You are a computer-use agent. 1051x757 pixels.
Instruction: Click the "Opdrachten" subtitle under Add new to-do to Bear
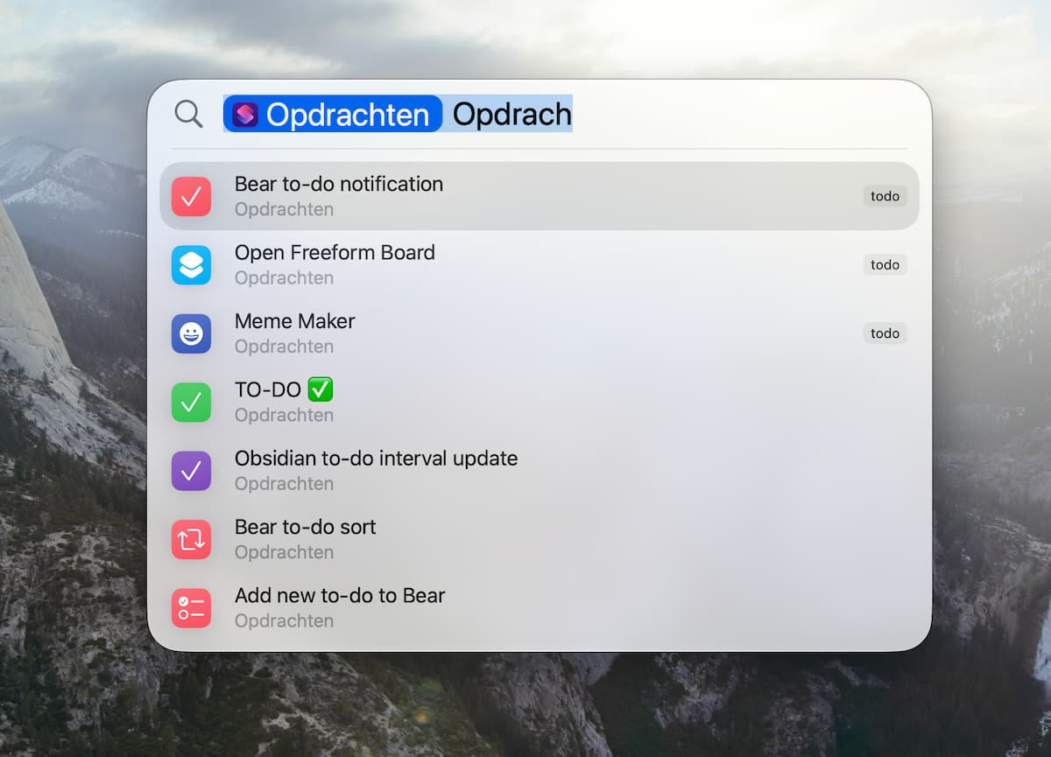click(284, 621)
